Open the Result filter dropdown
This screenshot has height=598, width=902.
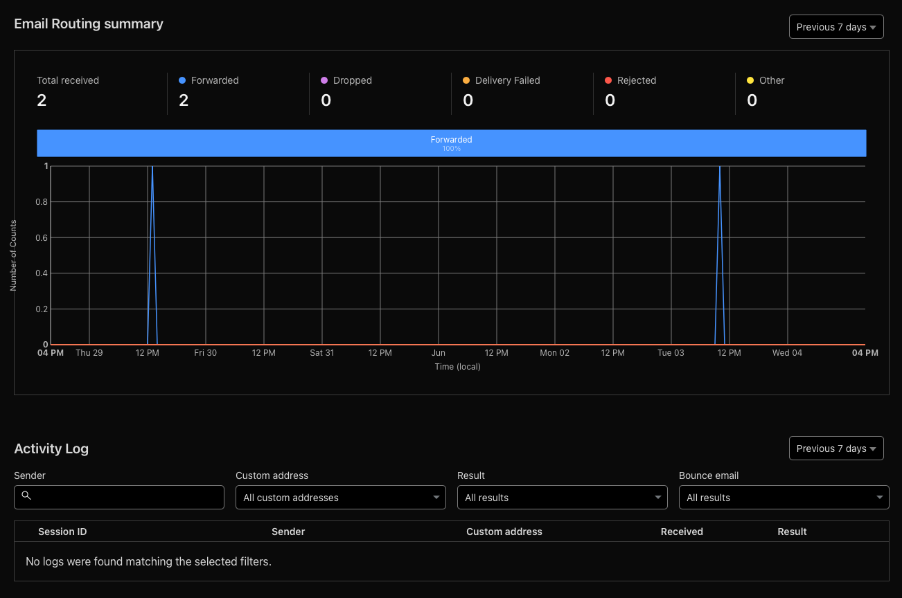click(x=562, y=497)
